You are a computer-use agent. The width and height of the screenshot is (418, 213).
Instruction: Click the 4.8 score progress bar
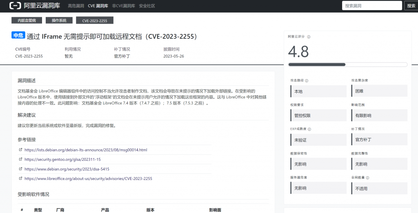click(348, 64)
